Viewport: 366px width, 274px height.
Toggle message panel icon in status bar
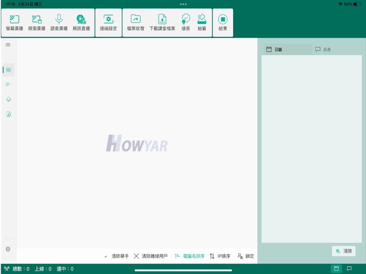pos(349,269)
